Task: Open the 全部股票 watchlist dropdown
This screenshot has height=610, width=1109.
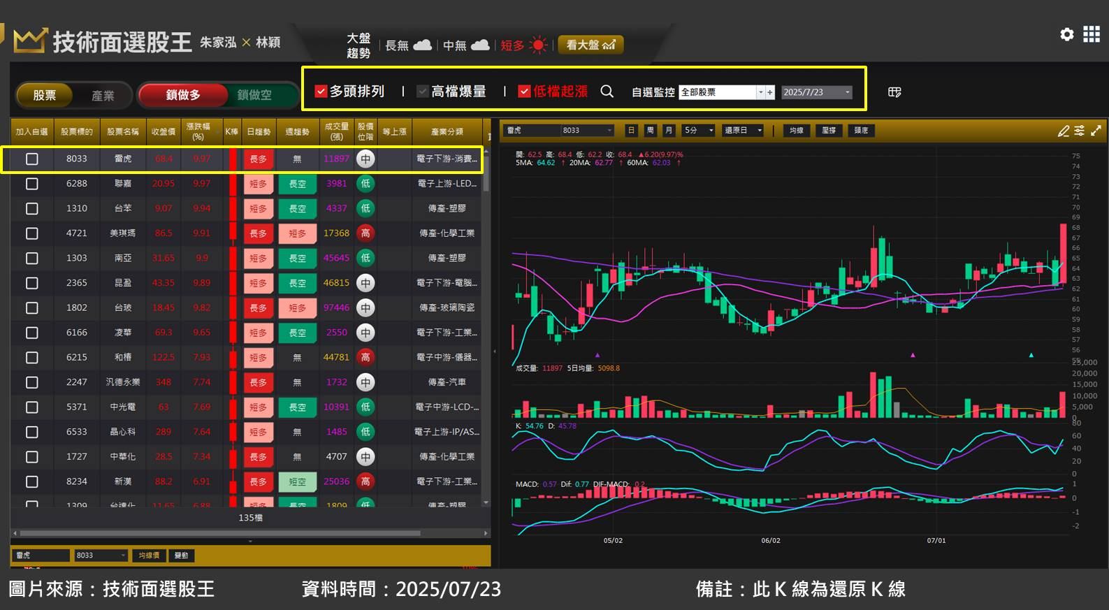Action: point(760,92)
